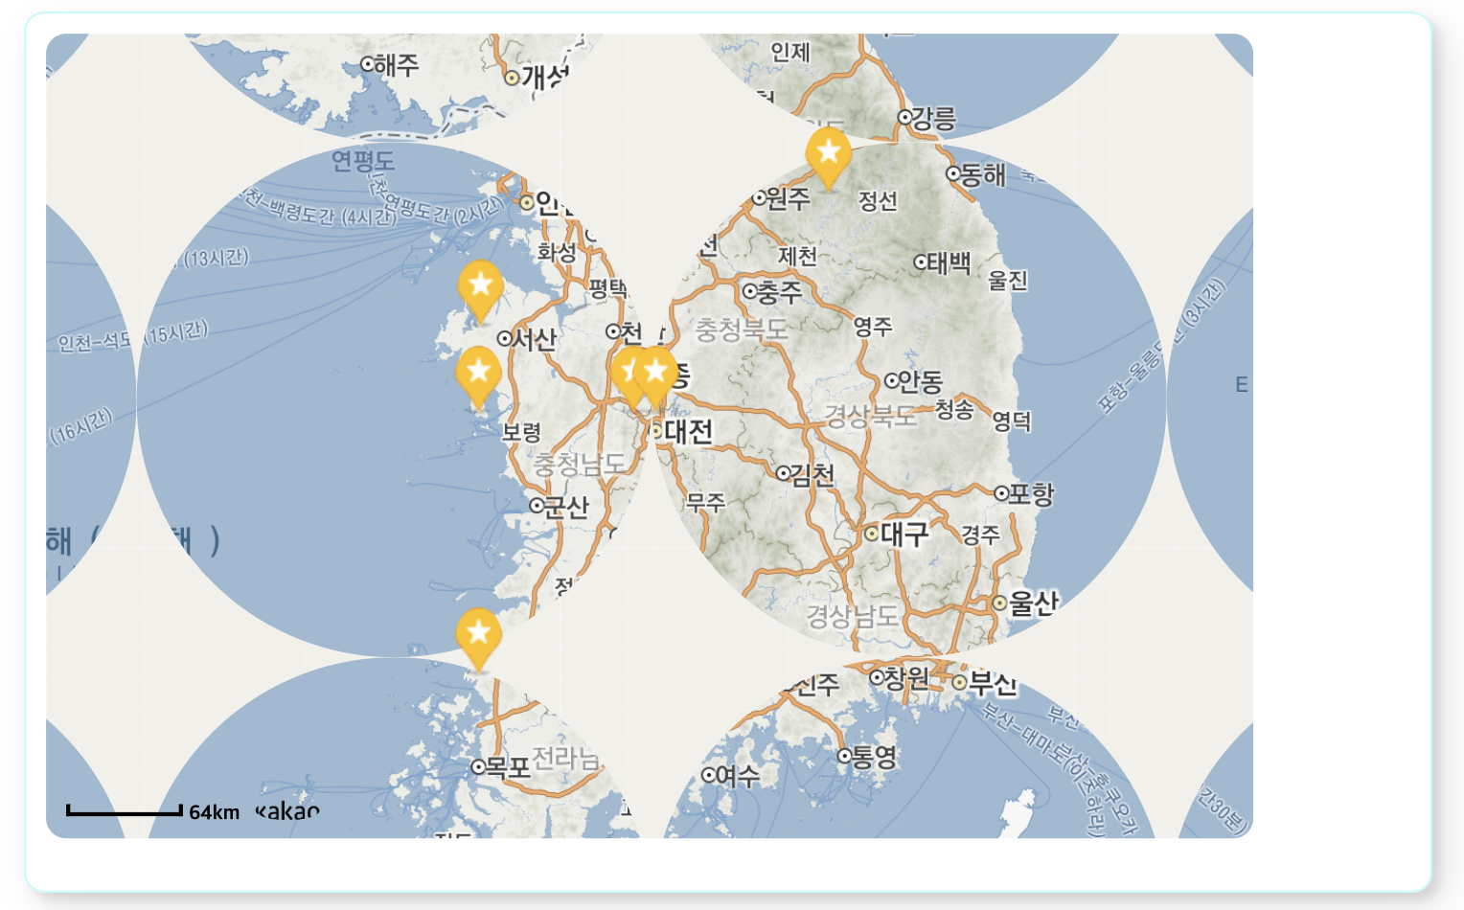Click the 대구 city label
This screenshot has height=910, width=1464.
click(905, 535)
